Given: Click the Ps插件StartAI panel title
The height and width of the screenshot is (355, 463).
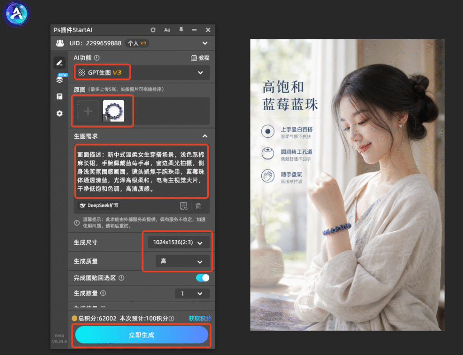Looking at the screenshot, I should [x=73, y=30].
